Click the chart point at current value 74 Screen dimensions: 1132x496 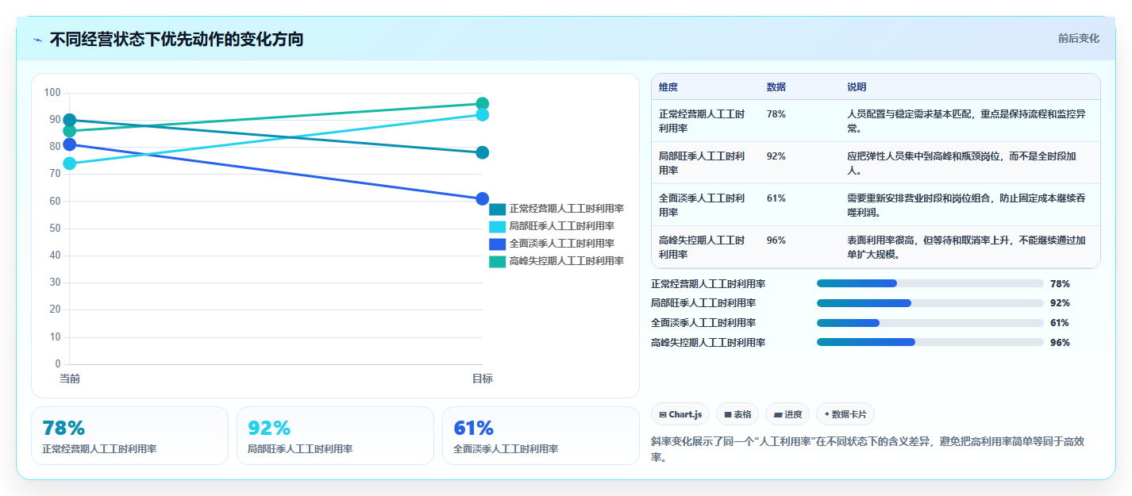pyautogui.click(x=70, y=163)
